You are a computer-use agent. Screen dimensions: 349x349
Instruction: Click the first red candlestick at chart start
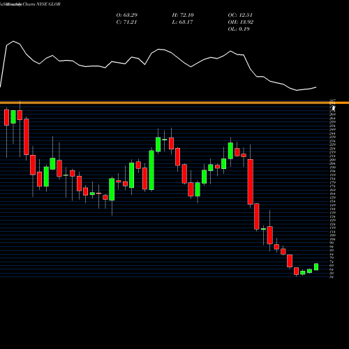(x=6, y=117)
